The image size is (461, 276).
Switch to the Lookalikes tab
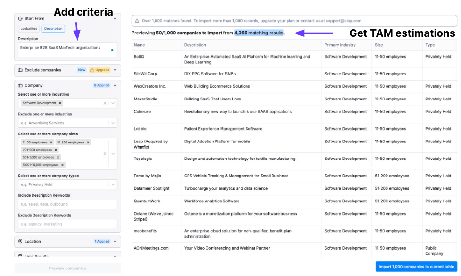(29, 29)
